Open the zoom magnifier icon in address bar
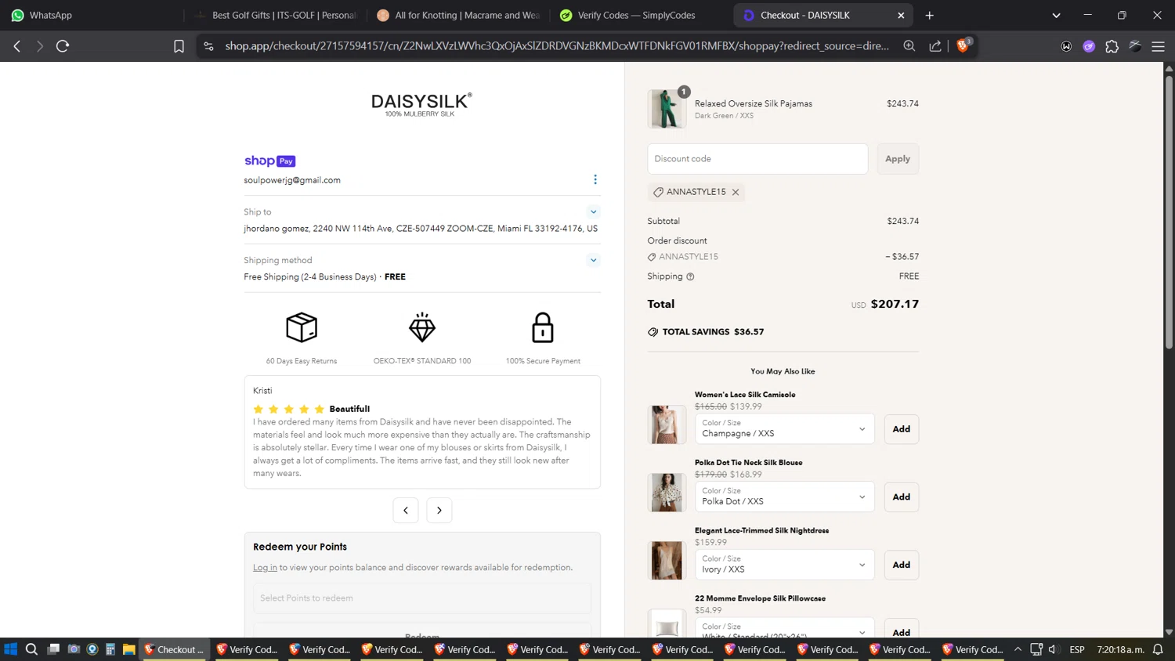1175x661 pixels. coord(909,46)
